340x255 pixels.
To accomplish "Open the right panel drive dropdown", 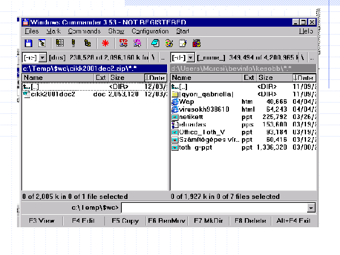I will click(x=191, y=58).
